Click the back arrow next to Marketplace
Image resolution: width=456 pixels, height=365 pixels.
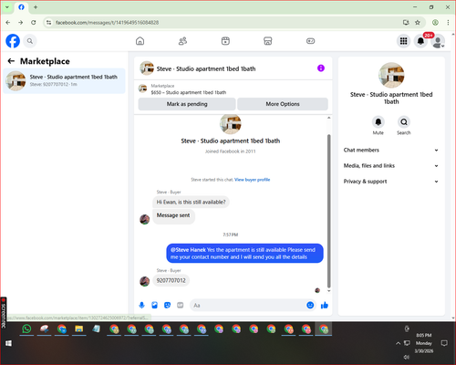pyautogui.click(x=11, y=61)
